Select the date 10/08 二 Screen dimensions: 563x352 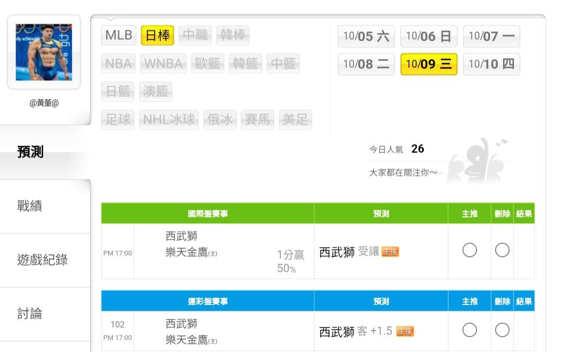coord(366,64)
